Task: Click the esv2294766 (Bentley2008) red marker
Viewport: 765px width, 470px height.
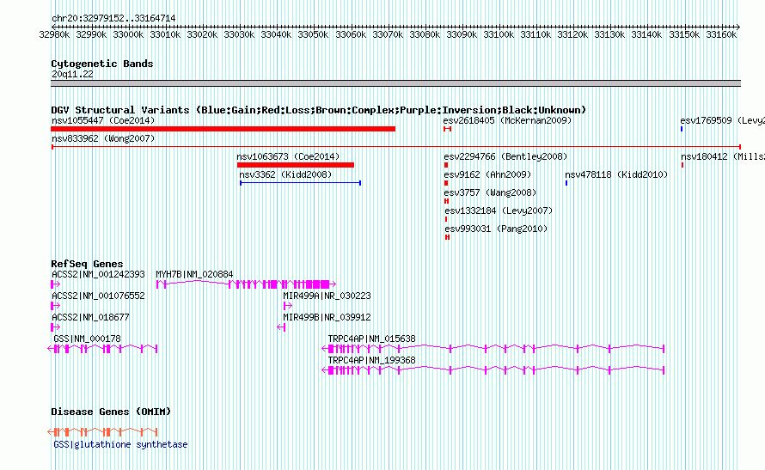Action: tap(446, 165)
